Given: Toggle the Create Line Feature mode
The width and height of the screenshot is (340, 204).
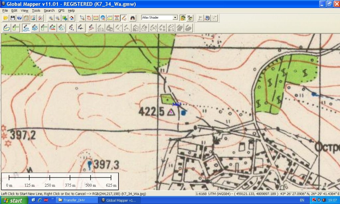Looking at the screenshot, I should 26,28.
